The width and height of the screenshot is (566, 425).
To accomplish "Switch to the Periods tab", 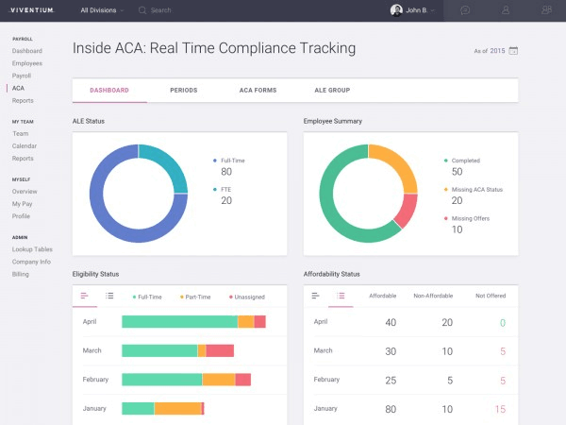I will click(x=184, y=90).
